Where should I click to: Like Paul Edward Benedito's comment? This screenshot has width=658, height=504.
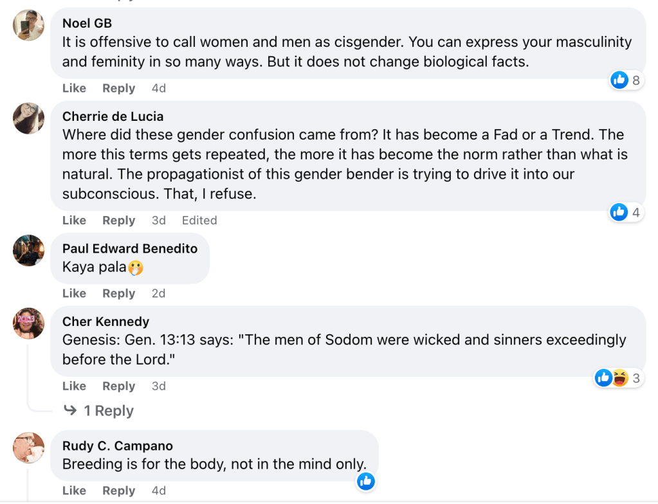click(74, 294)
